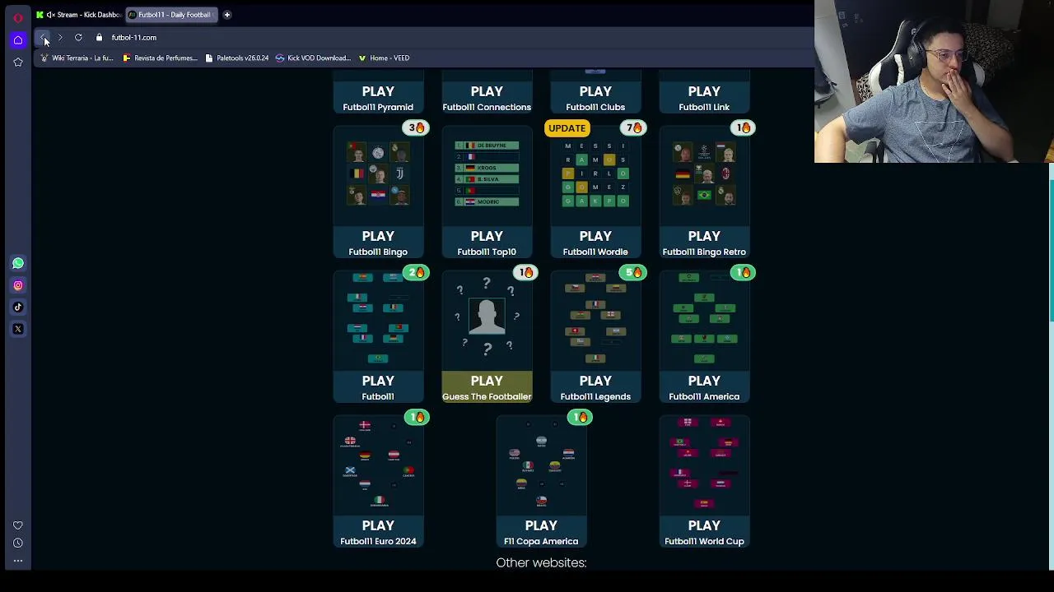Click the padlock site info icon
Screen dimensions: 1054x592
coord(99,37)
